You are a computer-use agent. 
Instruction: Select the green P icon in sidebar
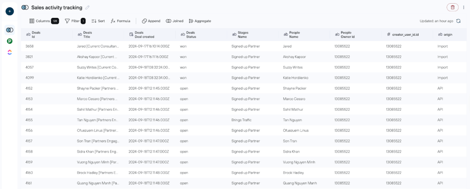(x=10, y=41)
